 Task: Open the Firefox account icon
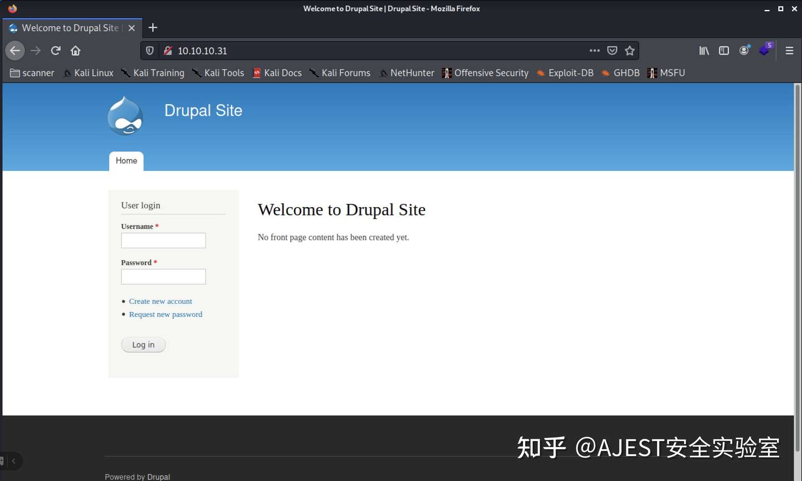[x=744, y=51]
